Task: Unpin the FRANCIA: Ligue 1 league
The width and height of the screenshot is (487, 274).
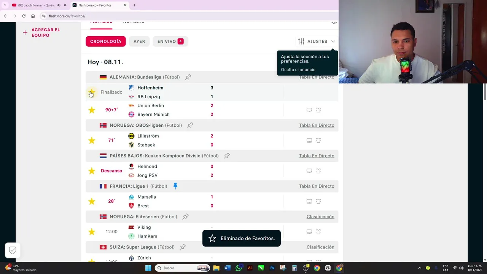Action: pos(175,186)
